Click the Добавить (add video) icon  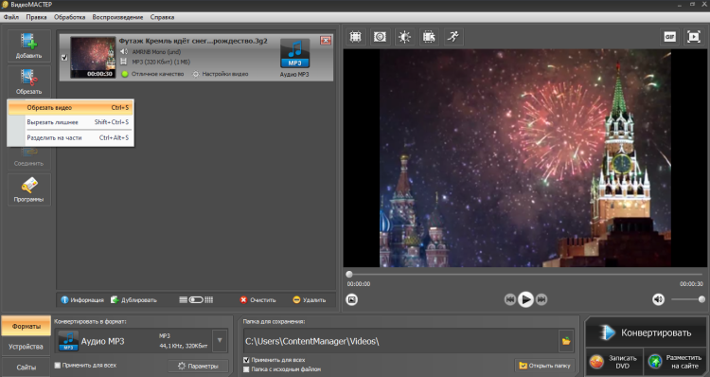tap(28, 45)
